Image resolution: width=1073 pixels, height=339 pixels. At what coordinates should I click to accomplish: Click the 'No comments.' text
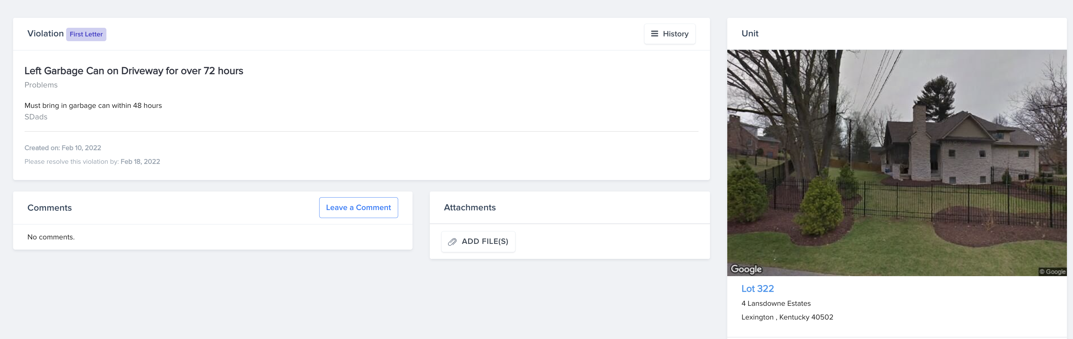click(x=51, y=237)
